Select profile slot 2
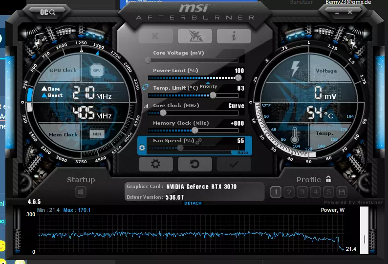The height and width of the screenshot is (264, 388). [x=289, y=192]
